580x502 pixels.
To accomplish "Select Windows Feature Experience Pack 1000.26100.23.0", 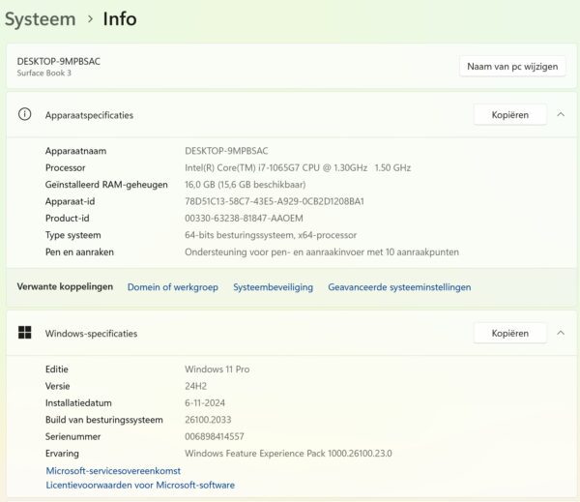I will 288,454.
